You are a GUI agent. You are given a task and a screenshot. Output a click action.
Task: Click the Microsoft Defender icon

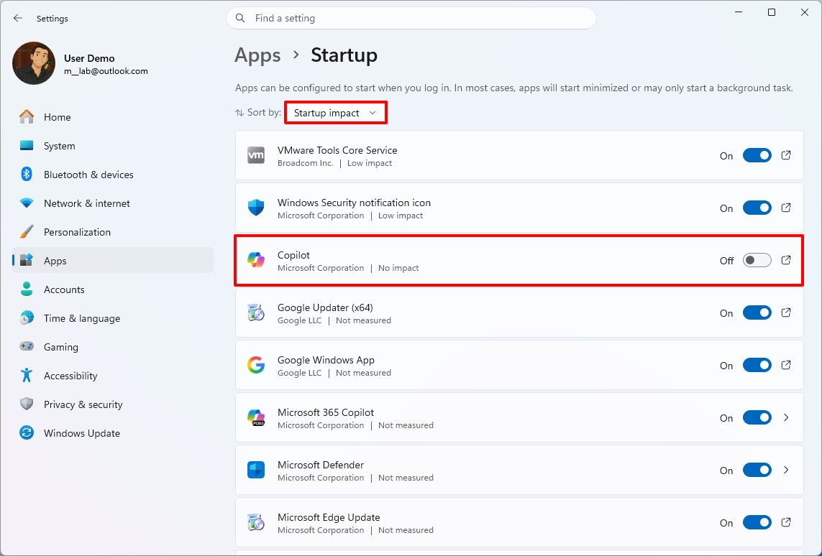256,470
